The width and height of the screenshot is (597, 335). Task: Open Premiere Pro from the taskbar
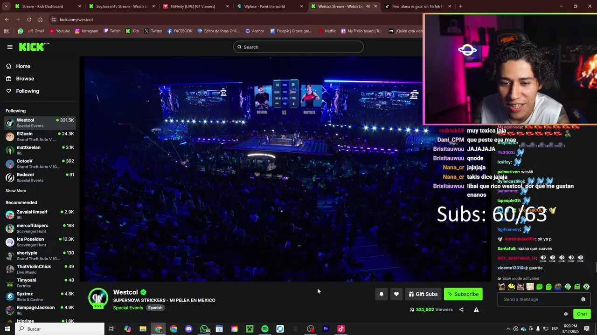(326, 329)
